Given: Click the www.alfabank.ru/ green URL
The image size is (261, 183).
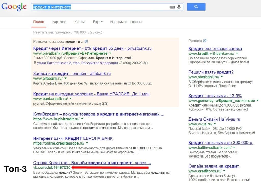Looking at the screenshot, I should click(48, 79).
